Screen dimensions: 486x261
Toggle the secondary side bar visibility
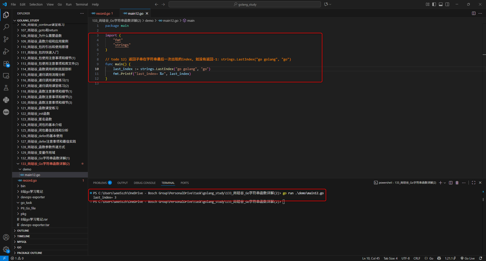click(447, 4)
